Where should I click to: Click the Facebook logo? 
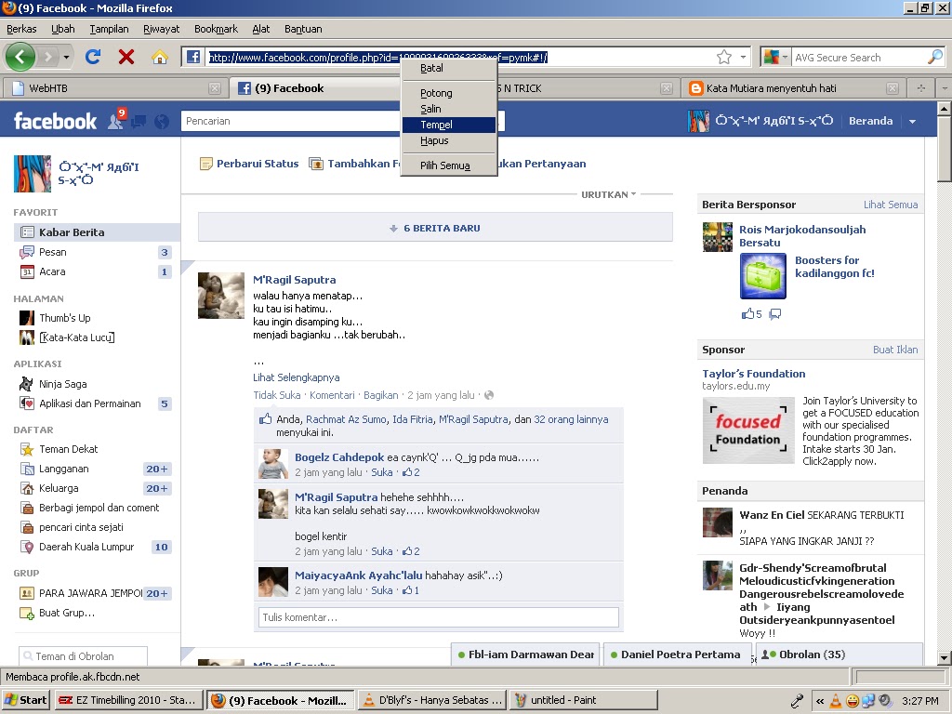[x=55, y=121]
